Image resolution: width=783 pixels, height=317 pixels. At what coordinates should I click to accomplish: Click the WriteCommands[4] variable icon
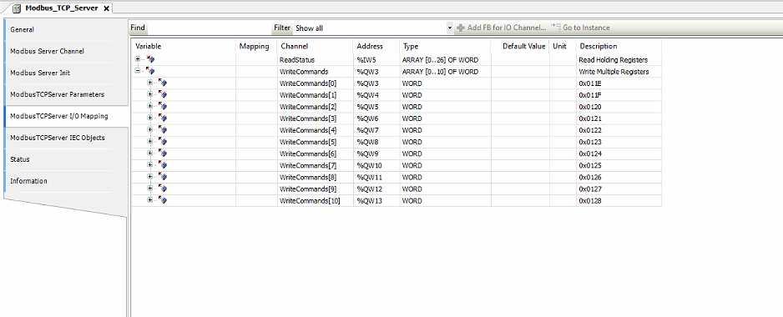click(162, 130)
